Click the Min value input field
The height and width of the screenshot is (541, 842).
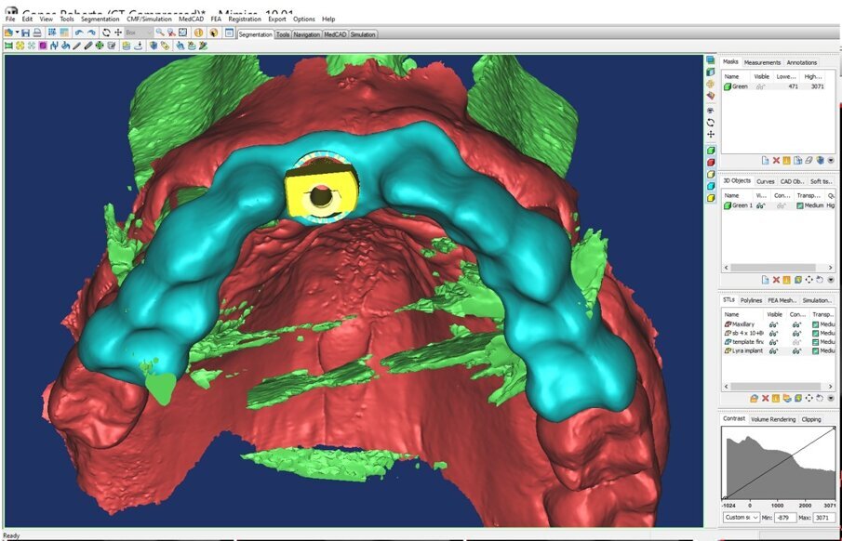pyautogui.click(x=784, y=518)
